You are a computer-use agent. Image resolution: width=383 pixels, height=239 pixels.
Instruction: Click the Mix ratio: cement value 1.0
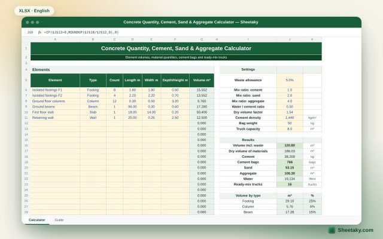(290, 90)
